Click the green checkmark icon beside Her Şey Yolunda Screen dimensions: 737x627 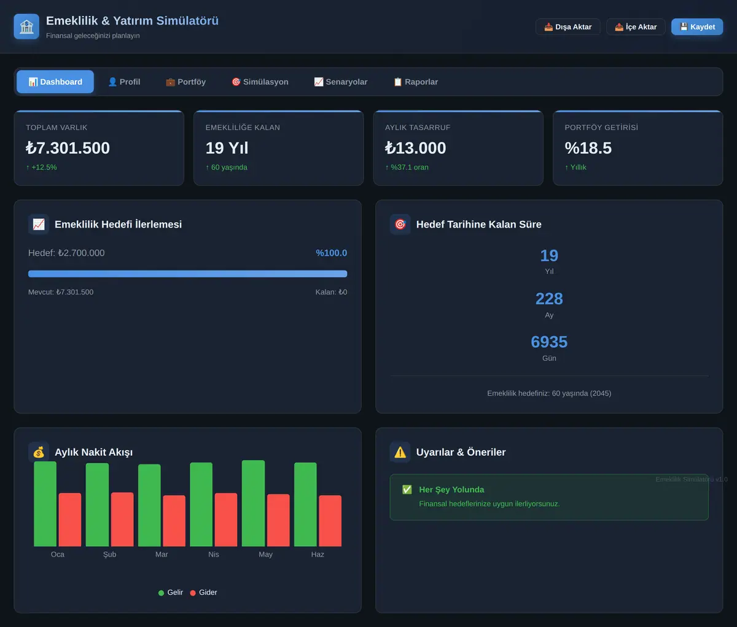[x=407, y=490]
